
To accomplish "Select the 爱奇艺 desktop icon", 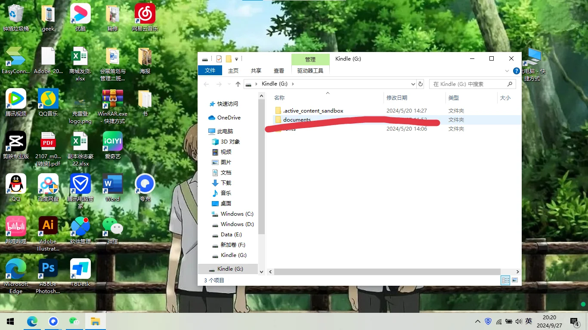I will (x=113, y=145).
